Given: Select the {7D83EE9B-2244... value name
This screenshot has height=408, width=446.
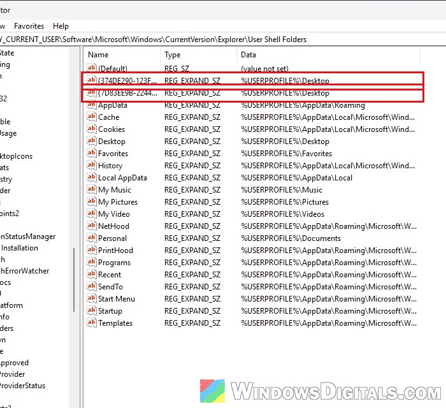Looking at the screenshot, I should click(x=127, y=93).
